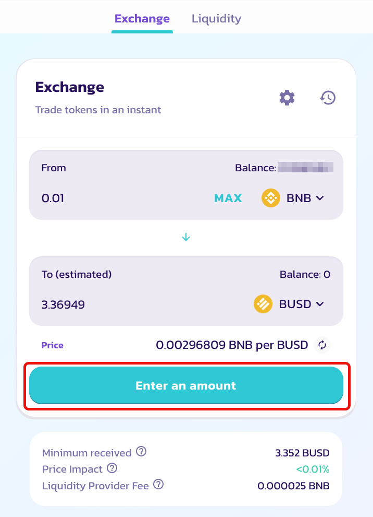Click the blurred From balance value
This screenshot has width=373, height=517.
point(305,167)
